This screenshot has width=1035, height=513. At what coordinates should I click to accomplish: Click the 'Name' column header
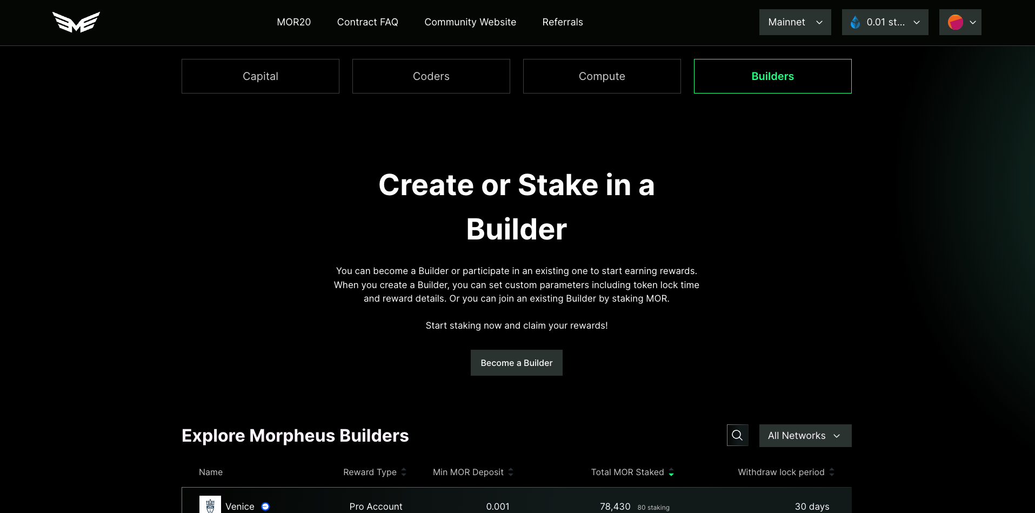[x=211, y=472]
